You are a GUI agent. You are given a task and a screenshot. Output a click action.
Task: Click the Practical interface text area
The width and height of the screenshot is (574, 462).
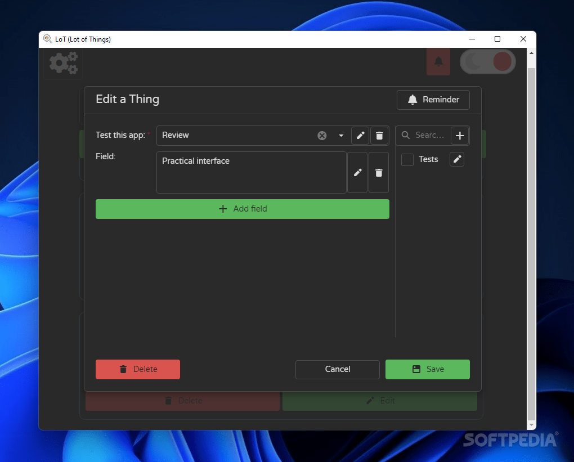pos(251,172)
